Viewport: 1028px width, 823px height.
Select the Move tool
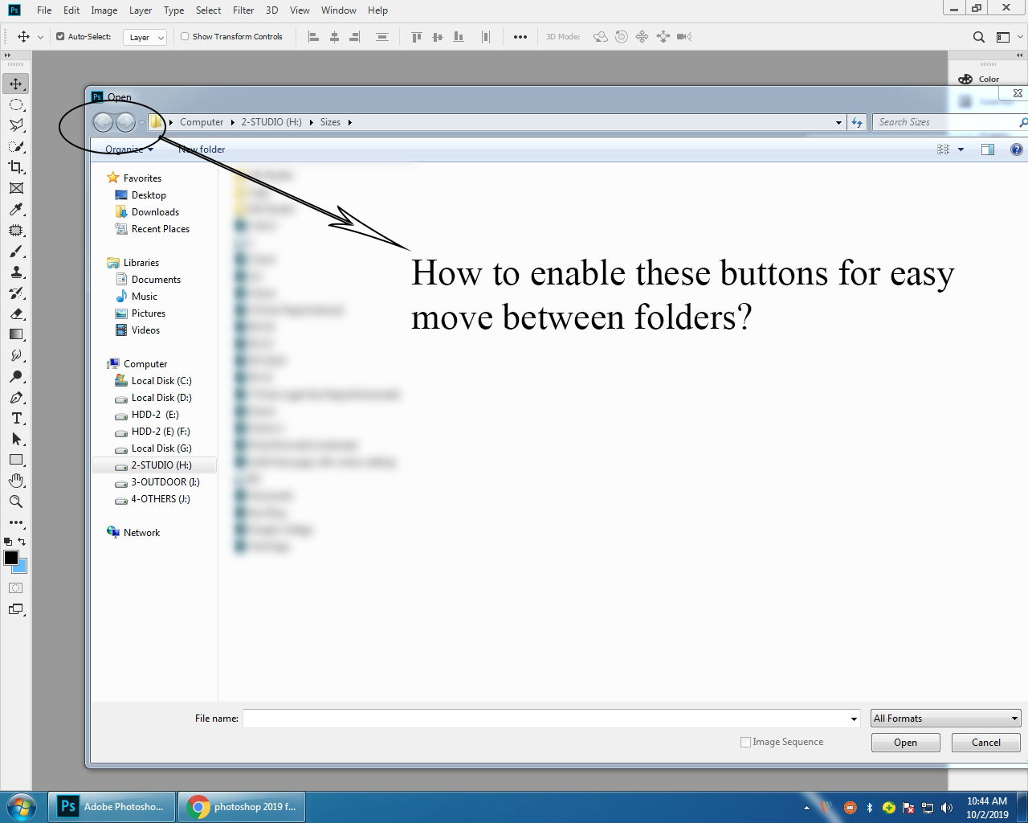pyautogui.click(x=16, y=83)
